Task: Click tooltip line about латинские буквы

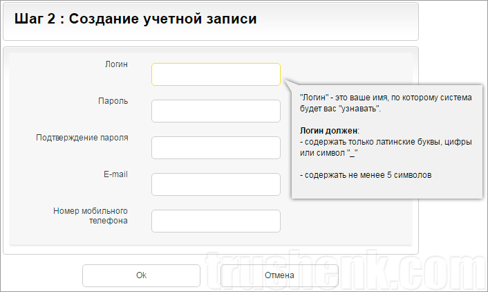Action: [386, 142]
